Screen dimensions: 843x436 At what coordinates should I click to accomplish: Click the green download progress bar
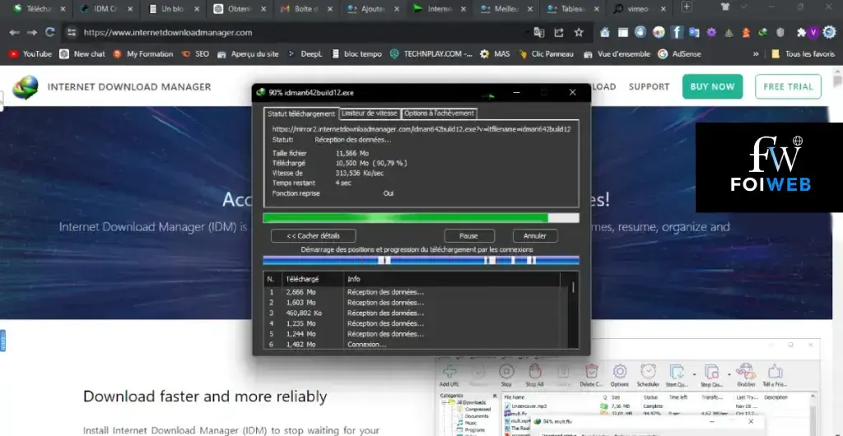tap(421, 218)
